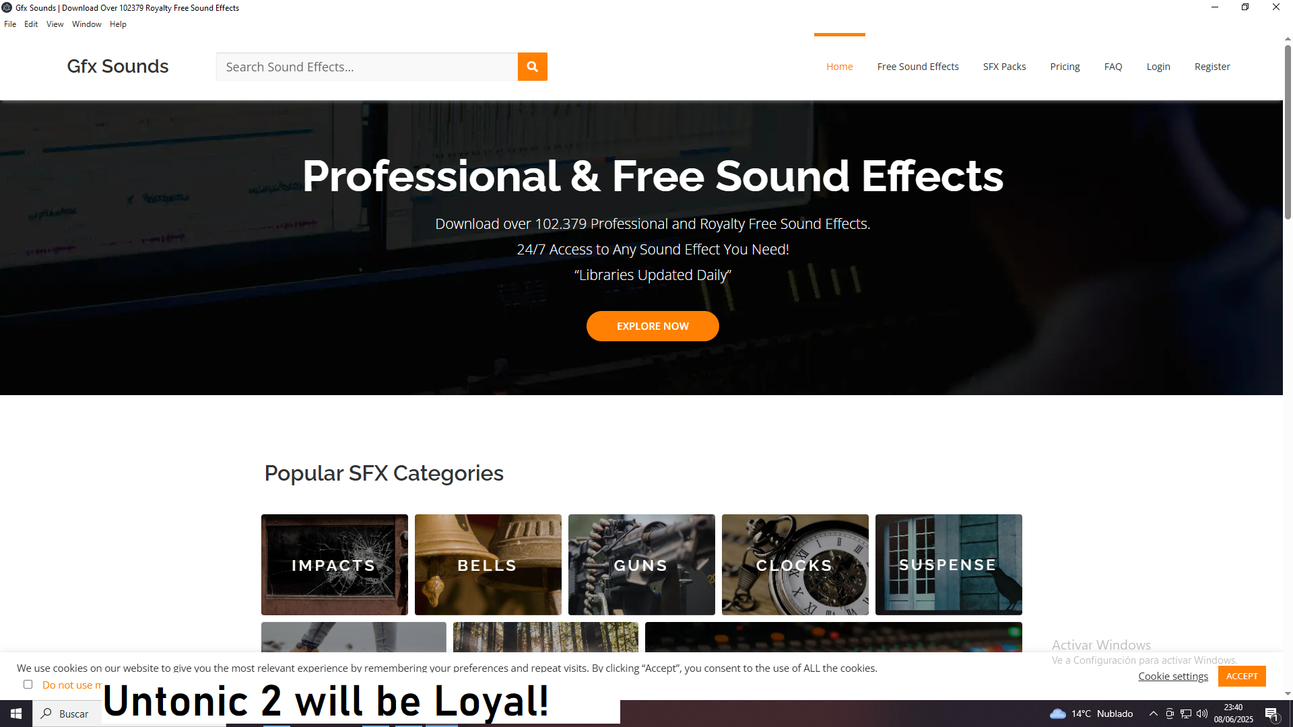Click the orange search magnifier button

tap(532, 67)
